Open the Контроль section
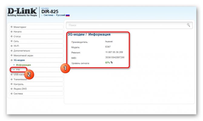 coord(18,84)
